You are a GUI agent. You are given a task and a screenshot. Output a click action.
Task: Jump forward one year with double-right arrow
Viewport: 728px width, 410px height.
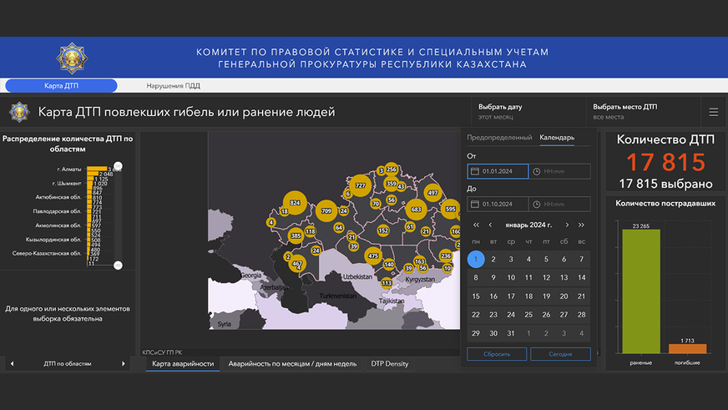581,225
